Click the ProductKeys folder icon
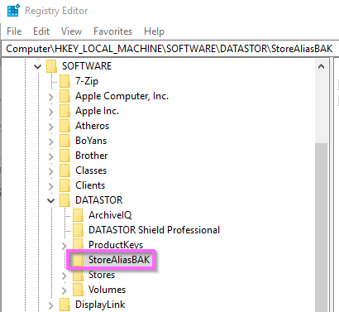The image size is (339, 312). coord(78,244)
